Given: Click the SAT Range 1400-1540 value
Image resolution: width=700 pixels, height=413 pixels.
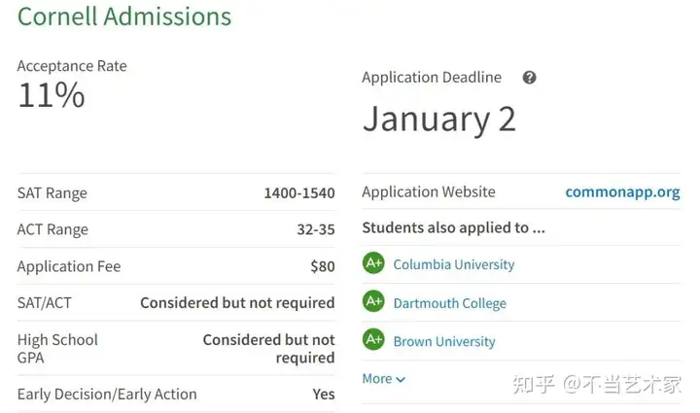Looking at the screenshot, I should (x=299, y=193).
